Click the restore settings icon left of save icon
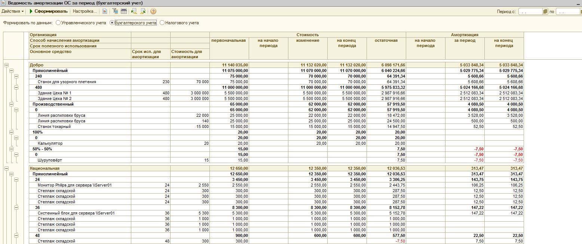 pos(134,11)
